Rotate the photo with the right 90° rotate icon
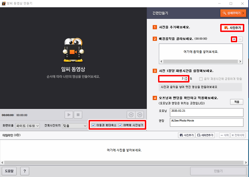Screen dimensions: 249x177 tap(139, 115)
